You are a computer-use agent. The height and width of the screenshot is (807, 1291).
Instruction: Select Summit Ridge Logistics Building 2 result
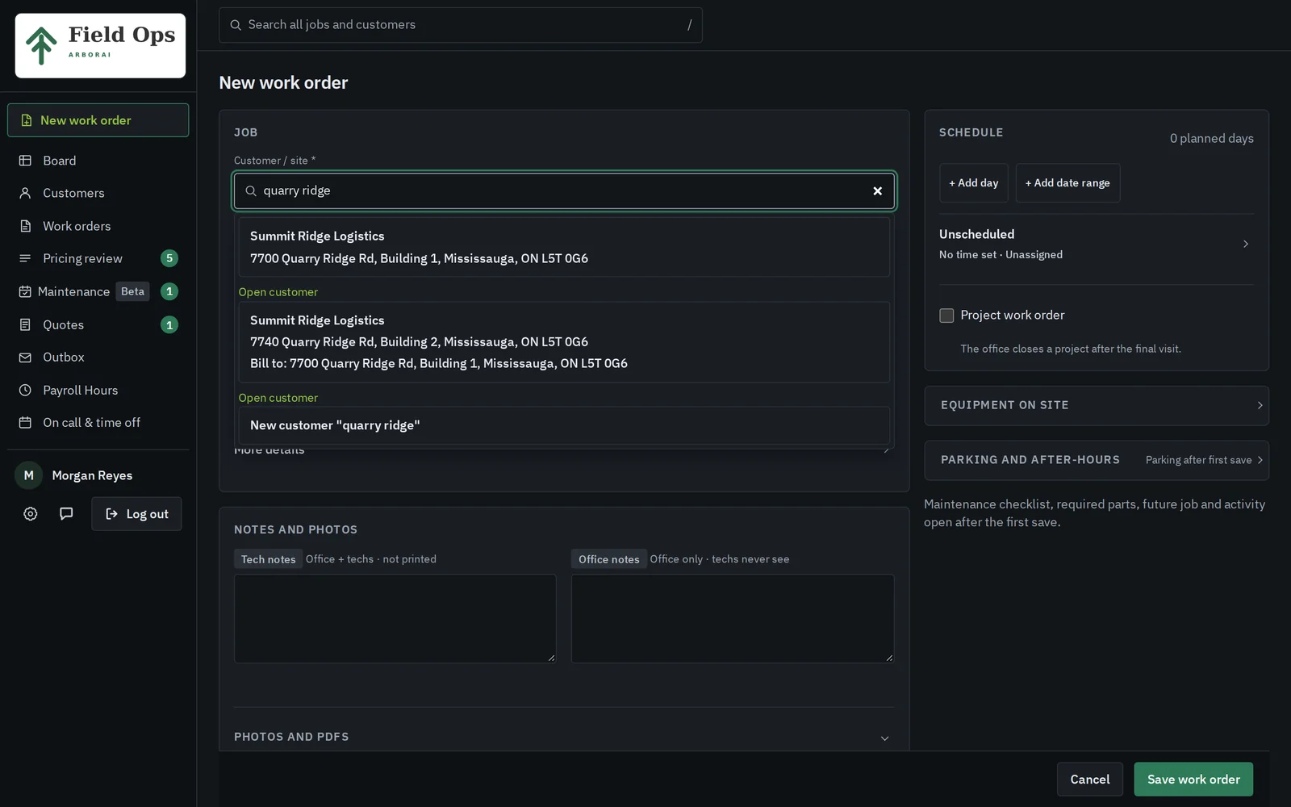[564, 342]
